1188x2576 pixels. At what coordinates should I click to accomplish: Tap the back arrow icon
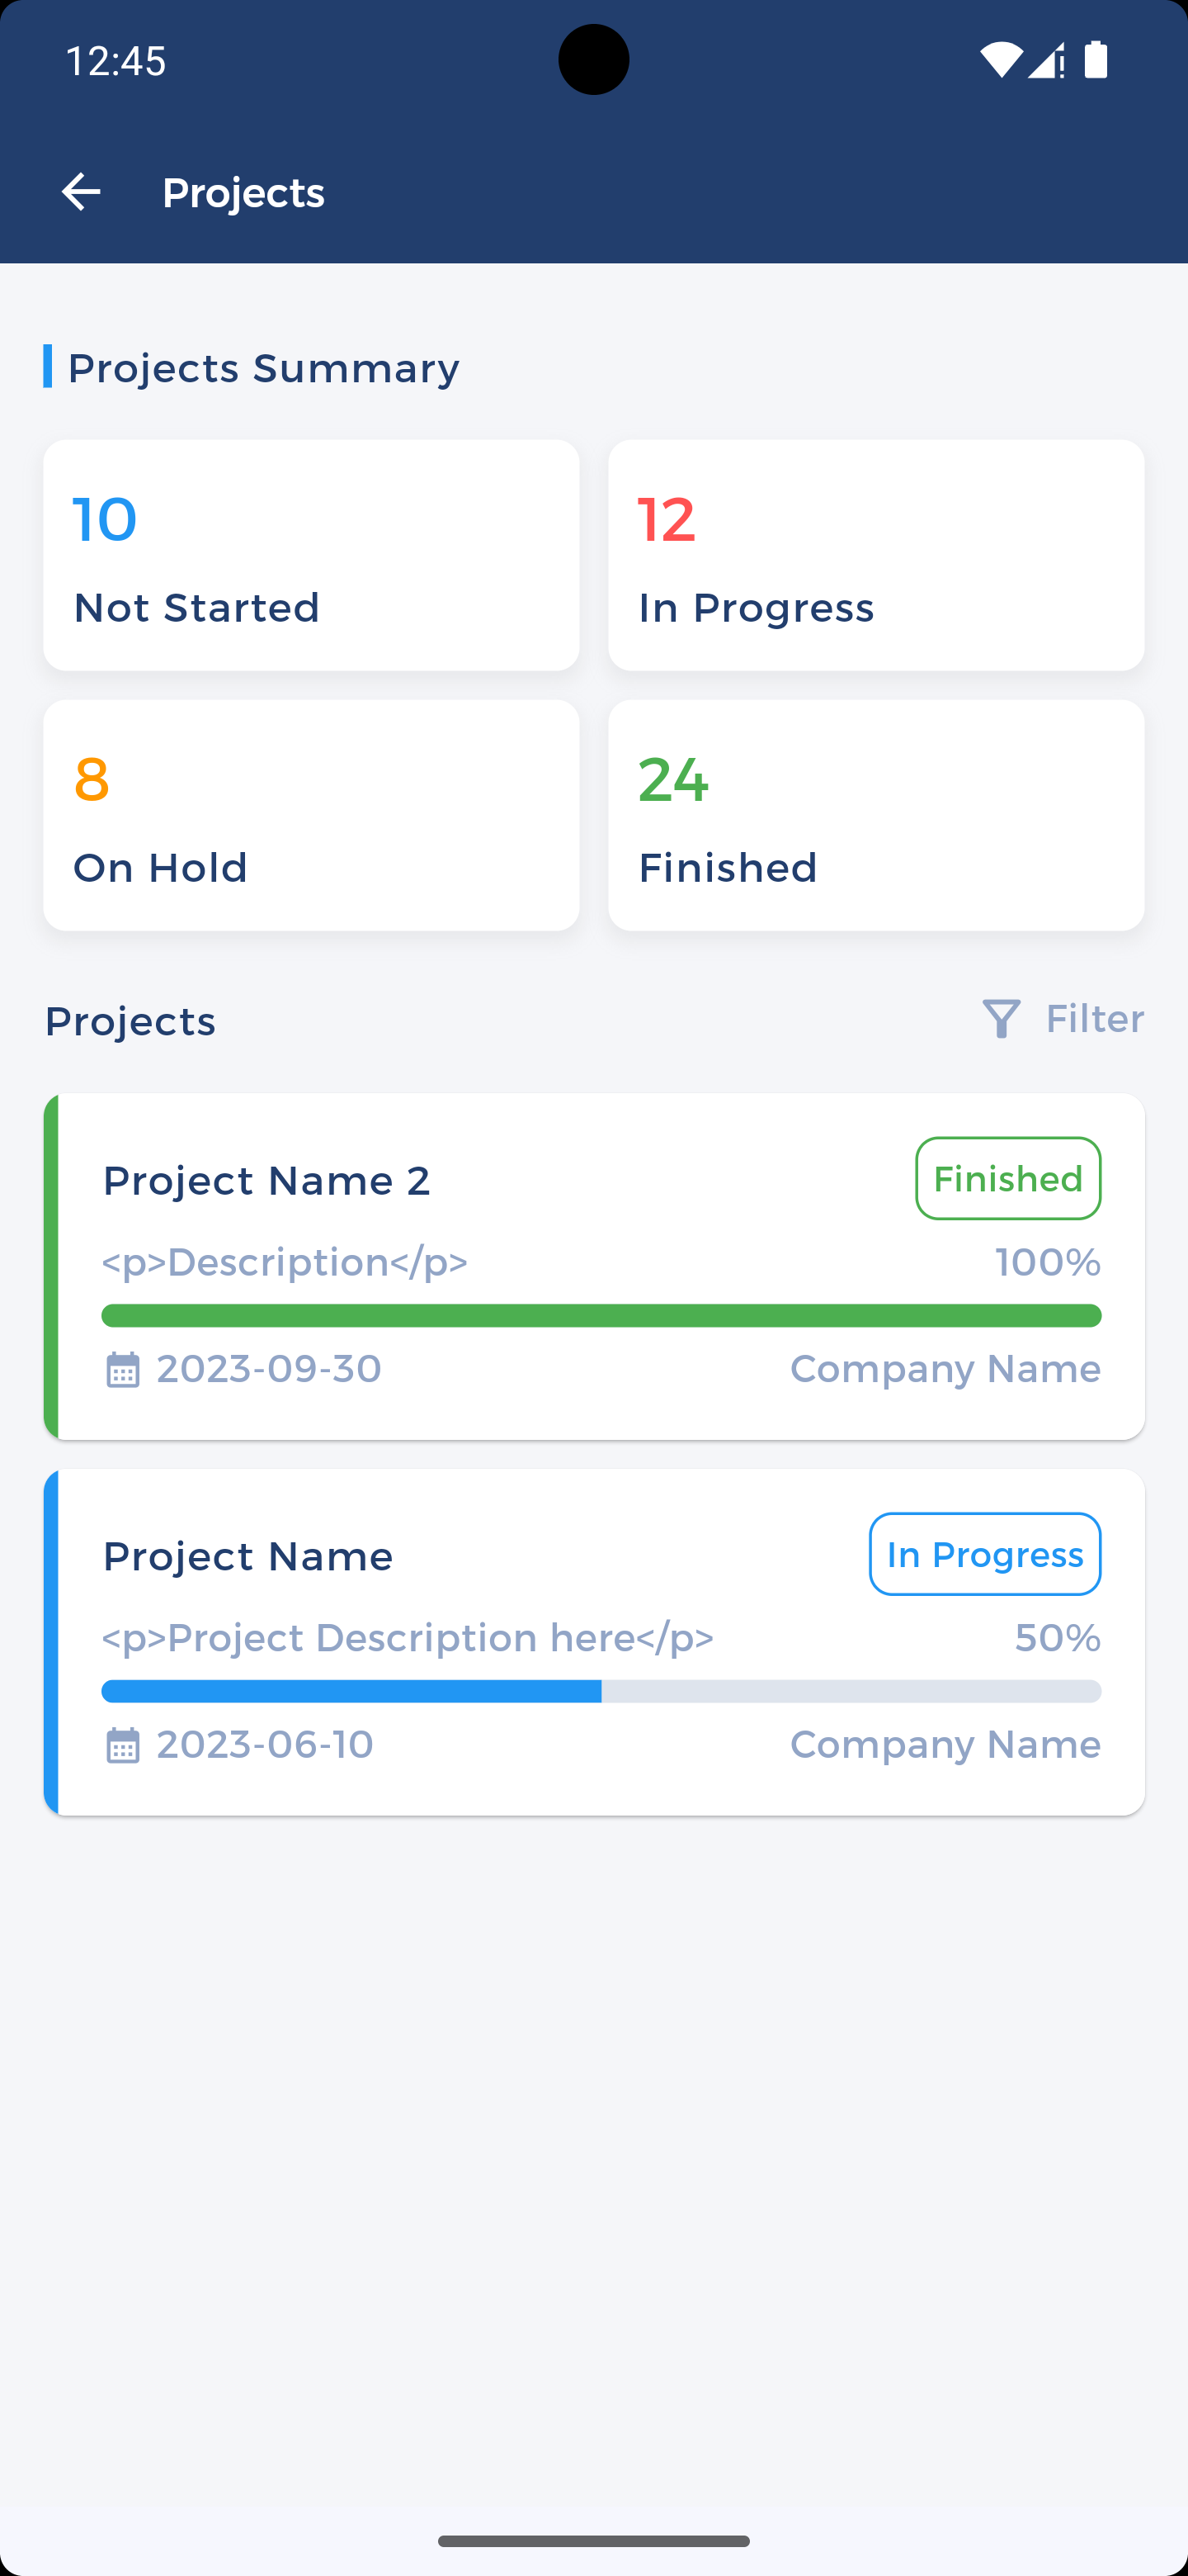click(81, 192)
